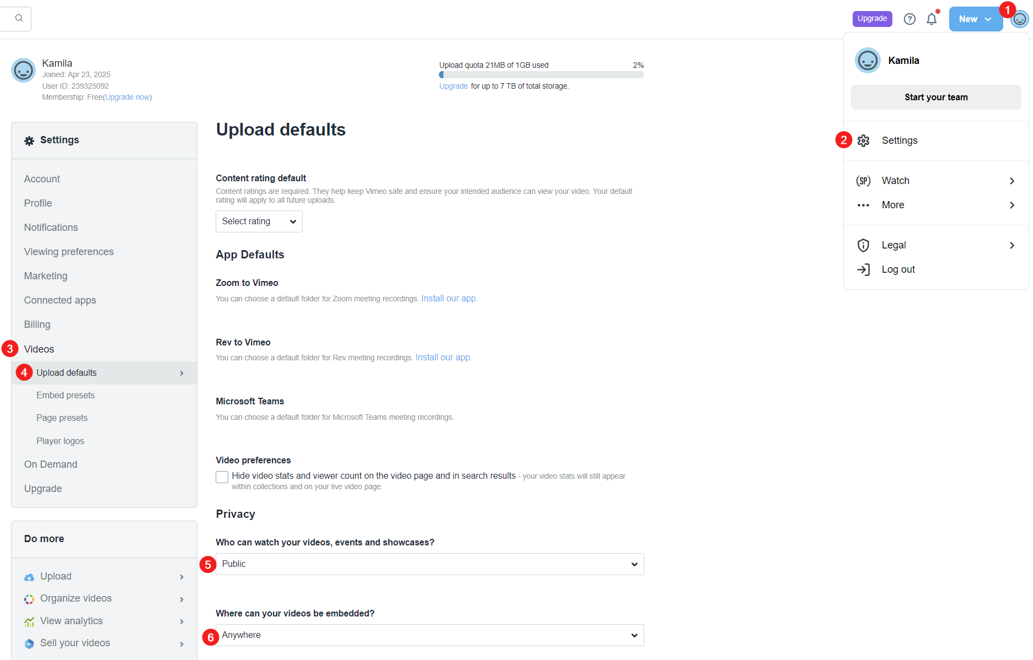Open the notifications bell icon

click(932, 19)
